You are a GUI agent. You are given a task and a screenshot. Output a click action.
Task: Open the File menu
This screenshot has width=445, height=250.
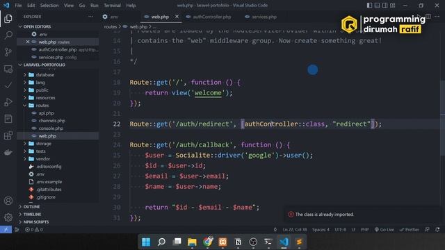point(18,6)
